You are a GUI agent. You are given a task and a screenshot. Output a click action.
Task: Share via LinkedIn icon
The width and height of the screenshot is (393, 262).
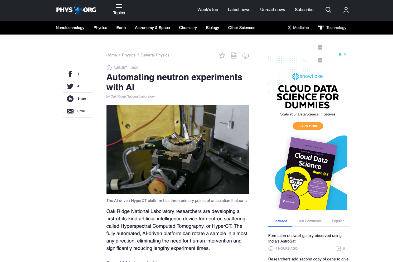70,99
